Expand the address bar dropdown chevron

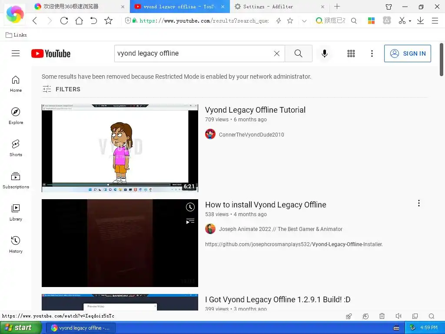pyautogui.click(x=304, y=21)
